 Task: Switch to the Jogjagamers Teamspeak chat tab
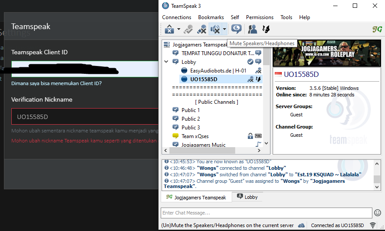(x=196, y=197)
